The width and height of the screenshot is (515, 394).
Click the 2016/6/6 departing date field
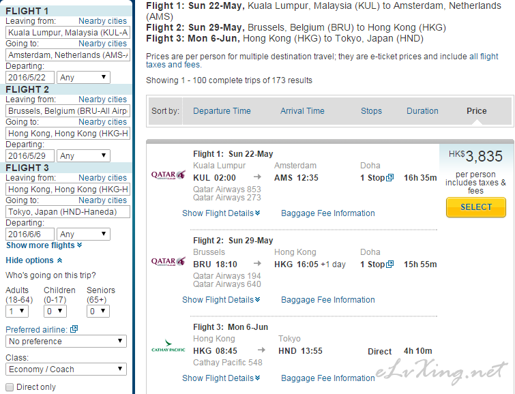click(x=30, y=234)
